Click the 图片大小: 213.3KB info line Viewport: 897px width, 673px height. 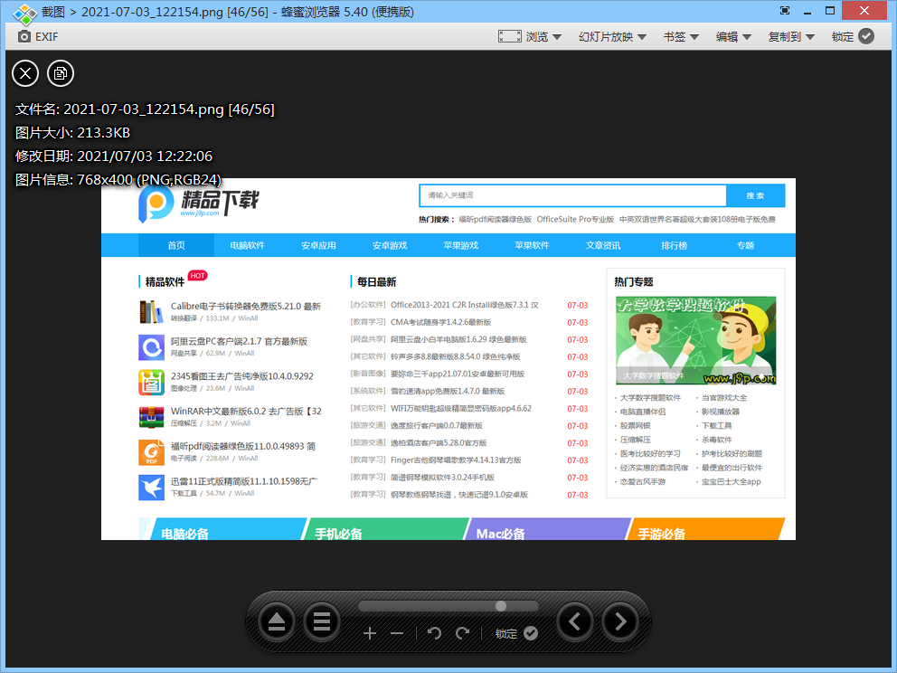(72, 133)
